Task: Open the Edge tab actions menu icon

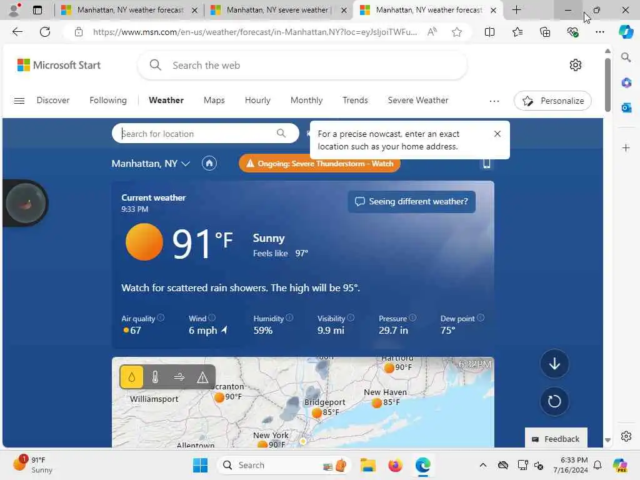Action: pos(37,10)
